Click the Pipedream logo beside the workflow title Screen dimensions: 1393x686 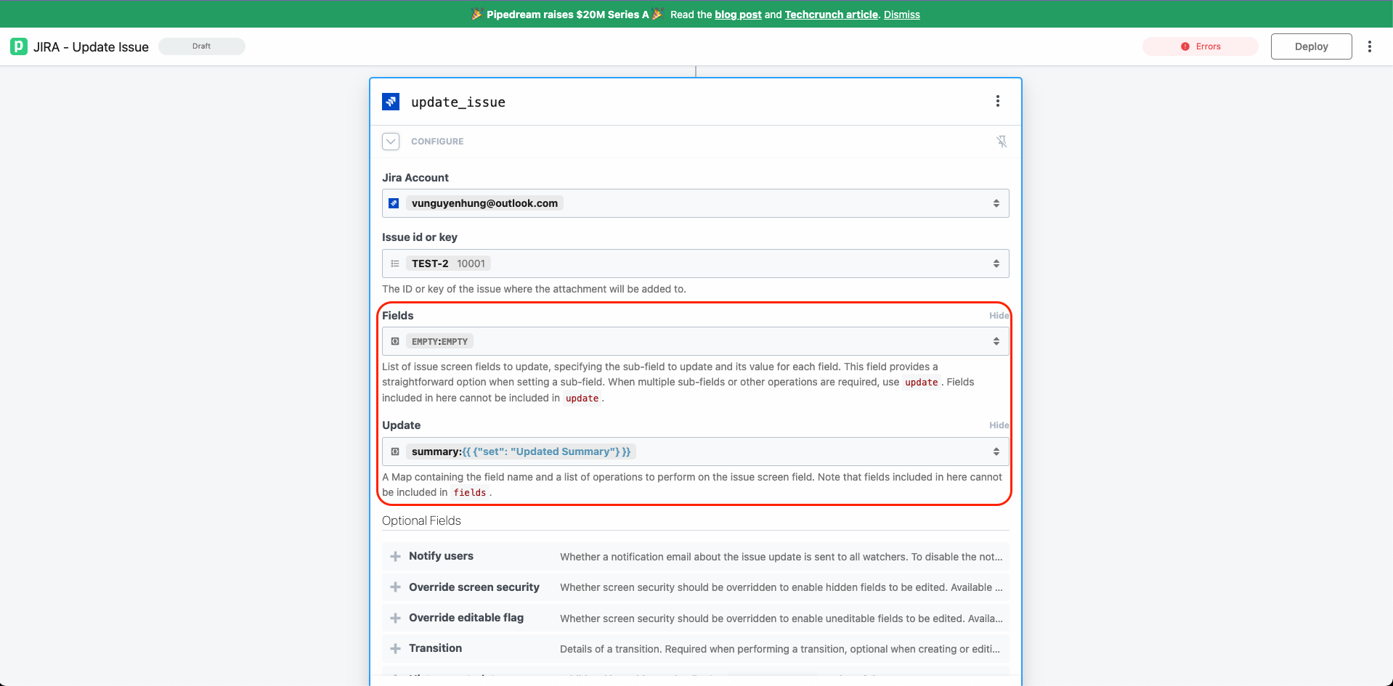pyautogui.click(x=17, y=46)
